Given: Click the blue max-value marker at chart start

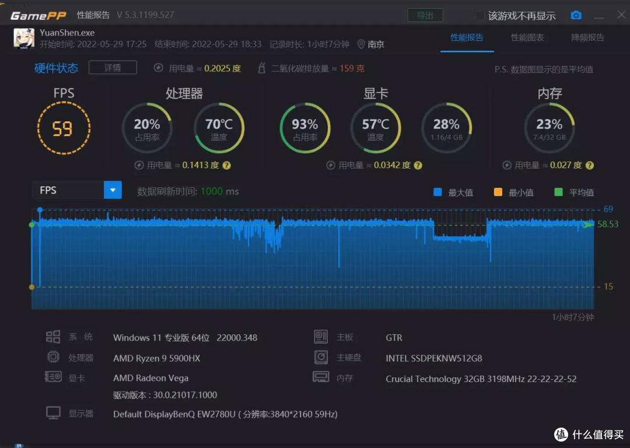Looking at the screenshot, I should (40, 210).
